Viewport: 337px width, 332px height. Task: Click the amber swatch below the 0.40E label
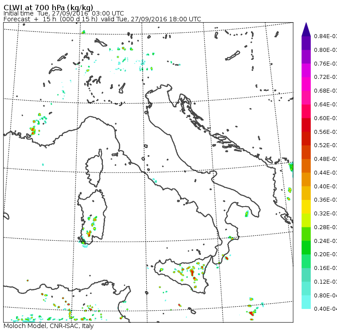[306, 193]
